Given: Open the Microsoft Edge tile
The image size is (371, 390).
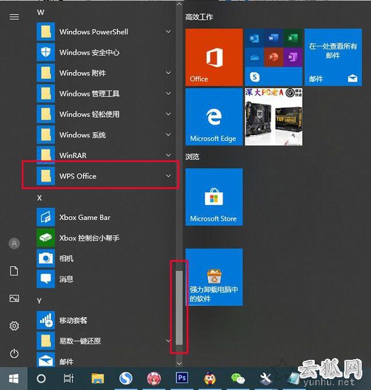Looking at the screenshot, I should 214,116.
